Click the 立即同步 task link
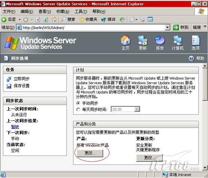This screenshot has height=178, width=208. tap(22, 79)
